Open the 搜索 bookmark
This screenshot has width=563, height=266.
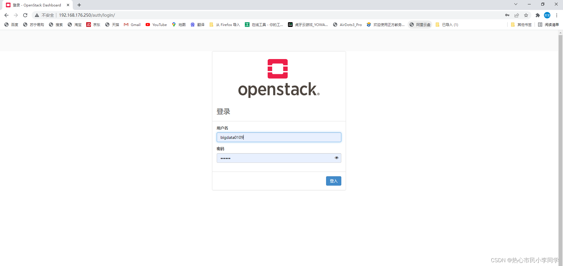point(56,25)
